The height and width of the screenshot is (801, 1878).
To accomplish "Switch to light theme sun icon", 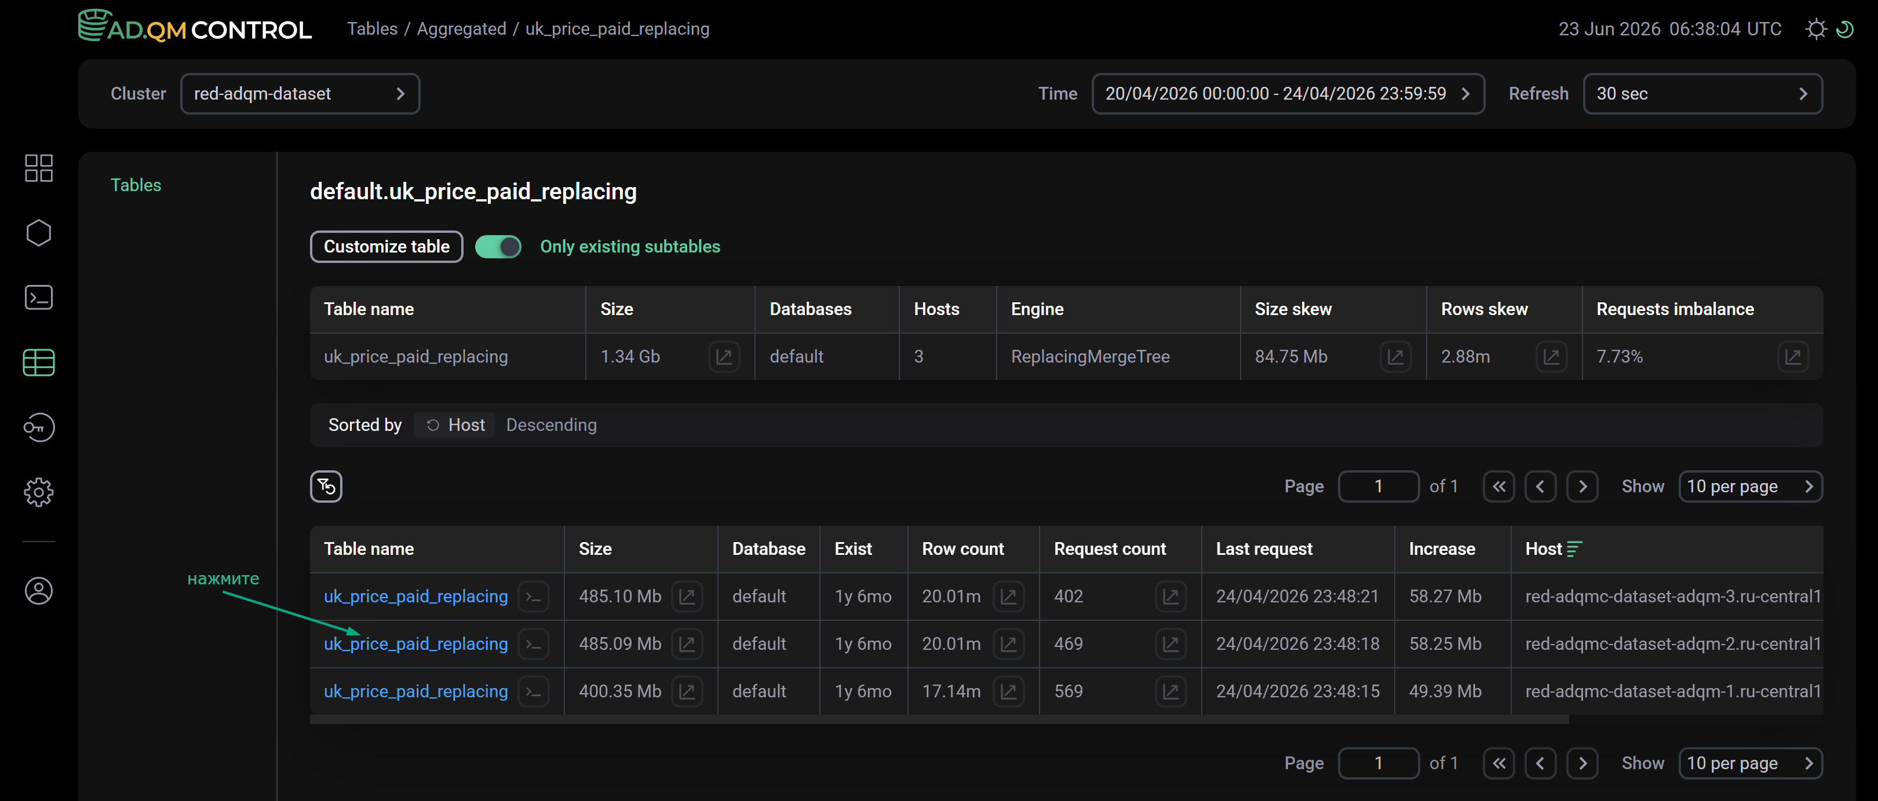I will coord(1816,29).
